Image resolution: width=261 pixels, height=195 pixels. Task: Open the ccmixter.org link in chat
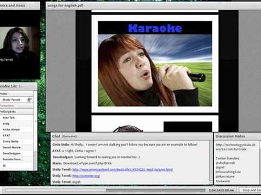pos(86,175)
